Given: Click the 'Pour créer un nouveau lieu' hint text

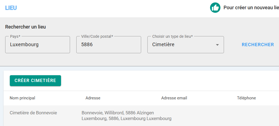Looking at the screenshot, I should tap(251, 8).
